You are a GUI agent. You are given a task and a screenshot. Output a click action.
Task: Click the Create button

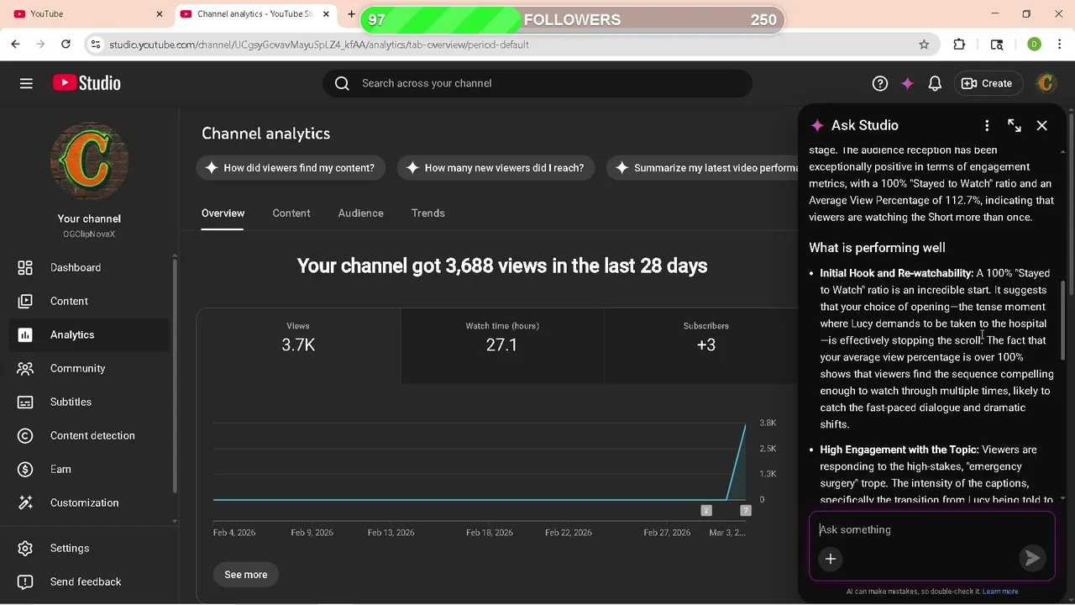[x=987, y=83]
